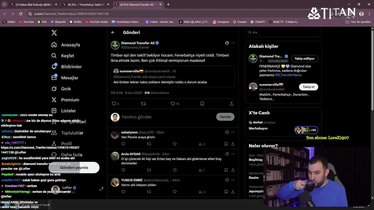This screenshot has height=210, width=374.
Task: Open Listeler in sidebar
Action: (x=64, y=111)
